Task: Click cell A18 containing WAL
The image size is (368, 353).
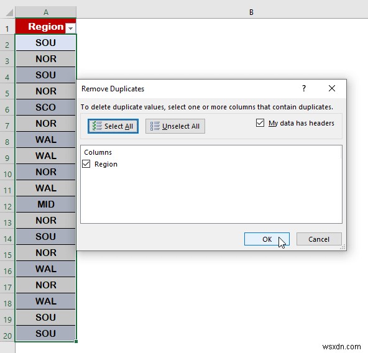Action: coord(46,301)
